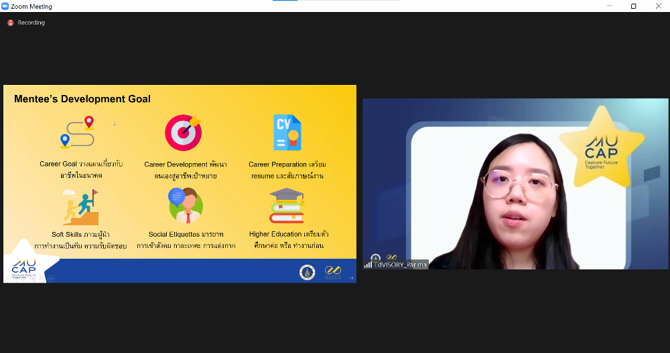The width and height of the screenshot is (670, 353).
Task: Click the Social Etiquettes person icon
Action: 185,206
